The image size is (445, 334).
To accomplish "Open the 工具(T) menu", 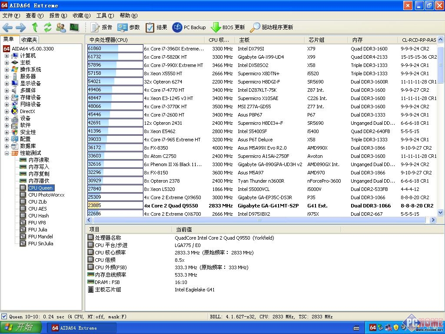I will tap(105, 16).
